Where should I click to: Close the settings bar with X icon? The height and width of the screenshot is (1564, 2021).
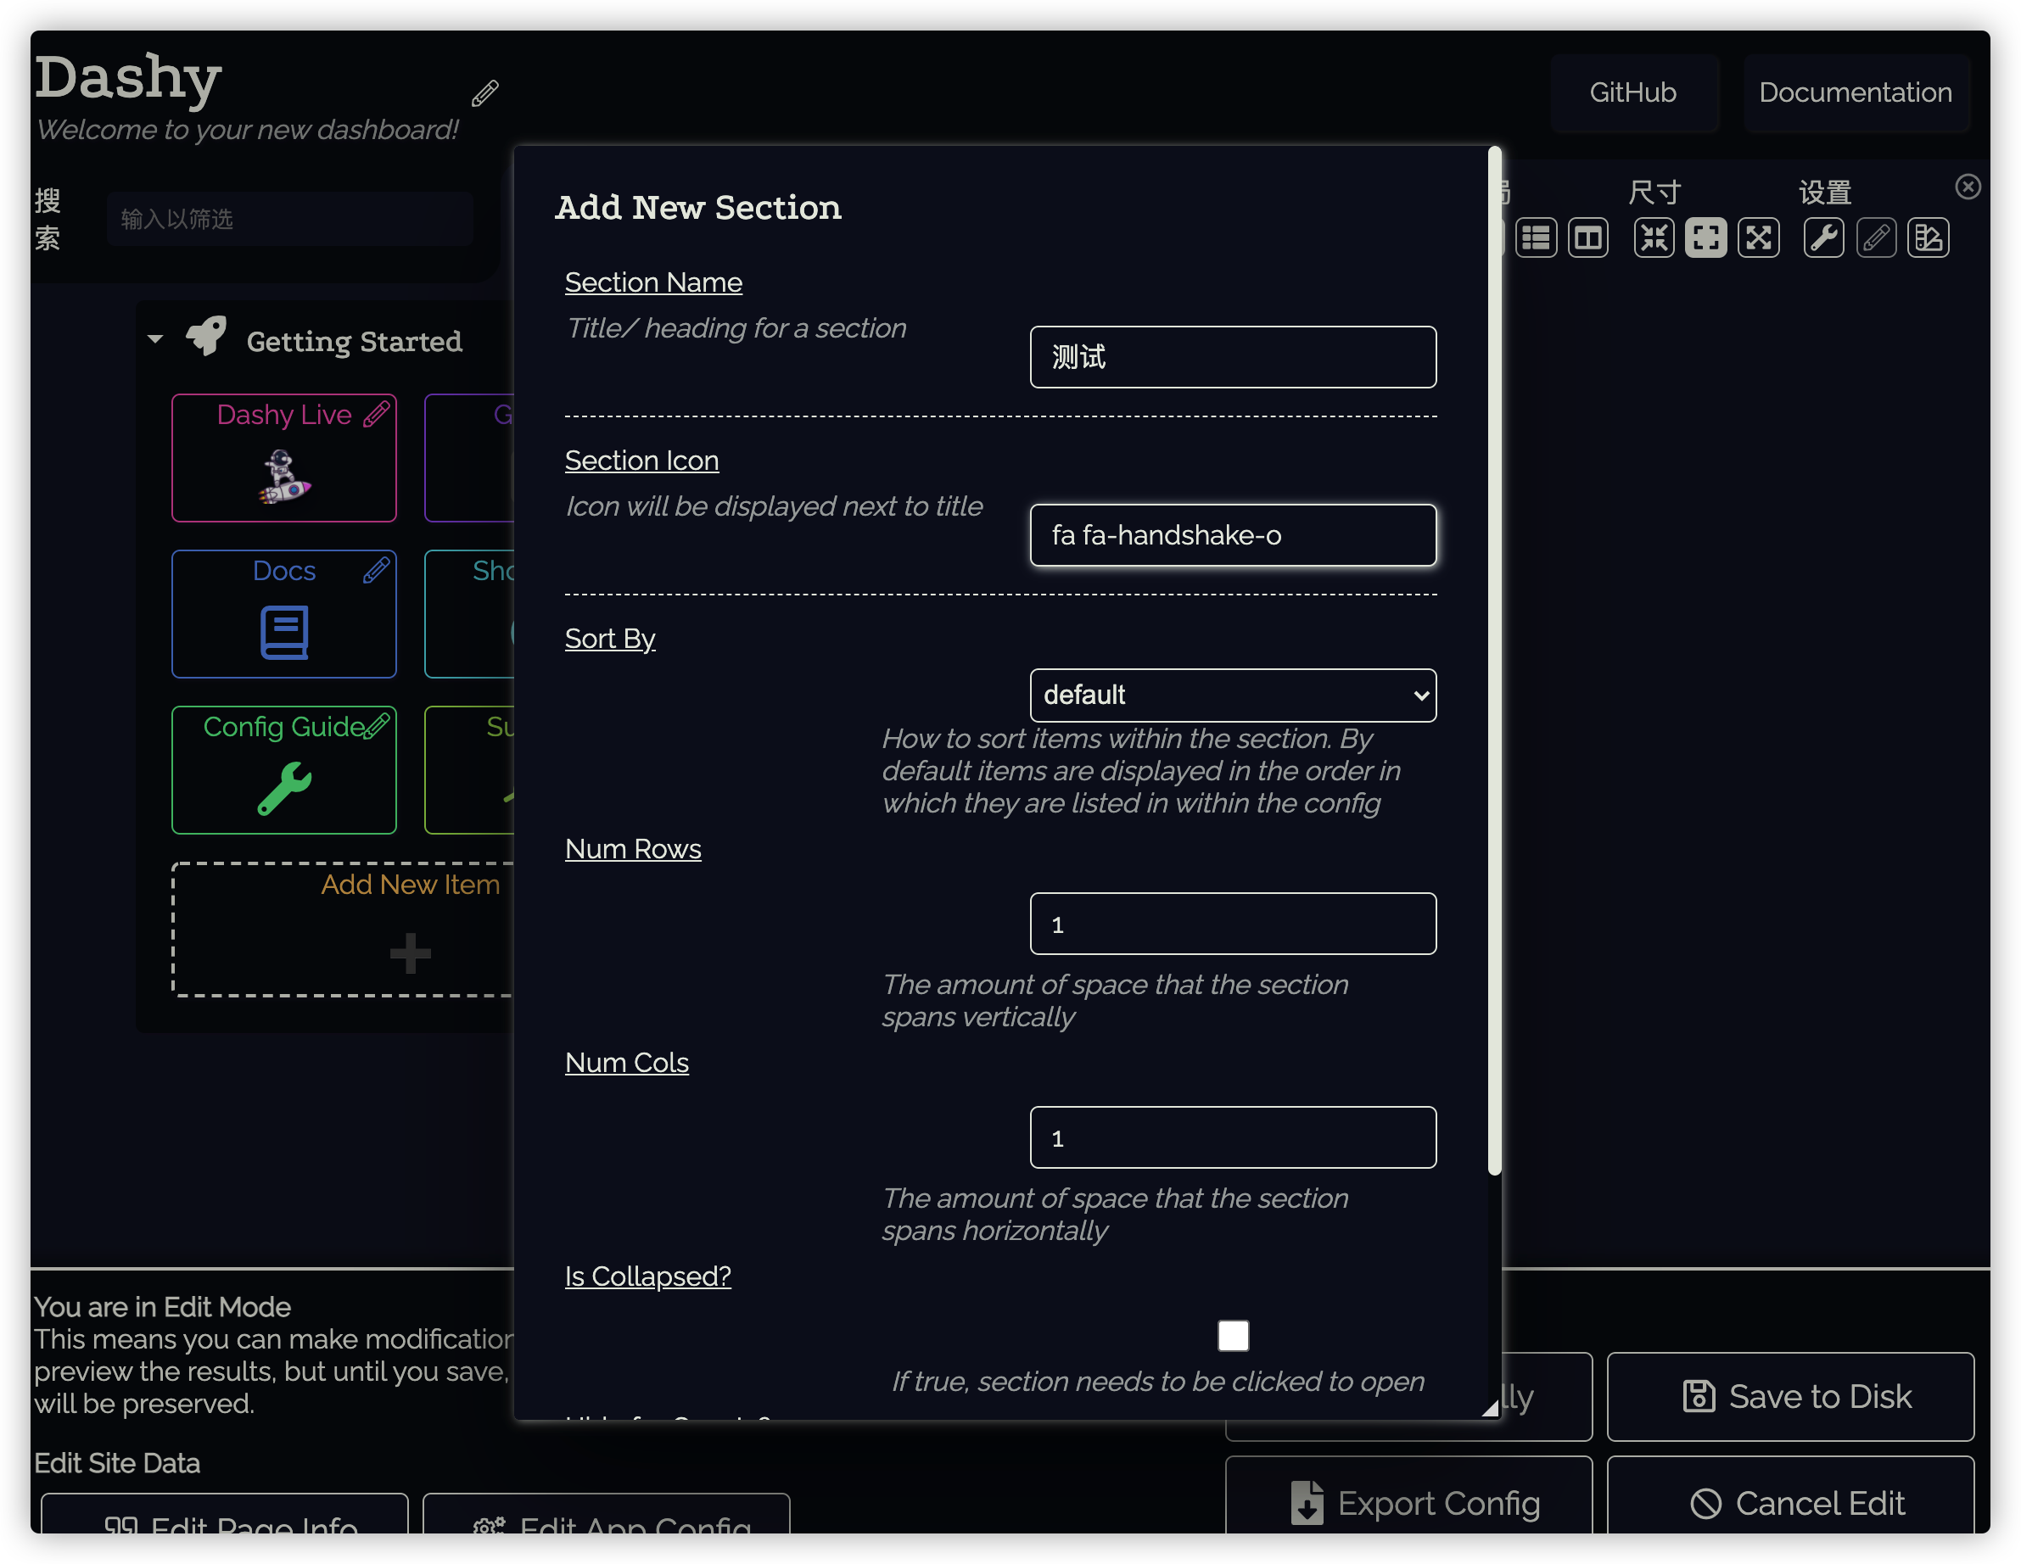tap(1968, 187)
